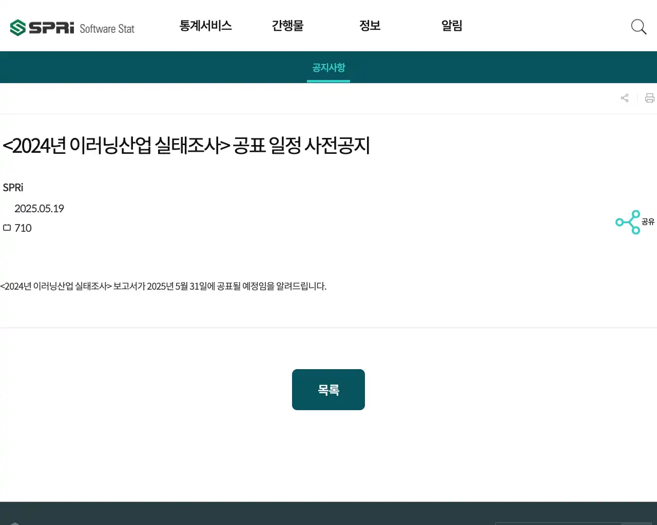This screenshot has width=657, height=525.
Task: Click the view count 710
Action: coord(23,228)
